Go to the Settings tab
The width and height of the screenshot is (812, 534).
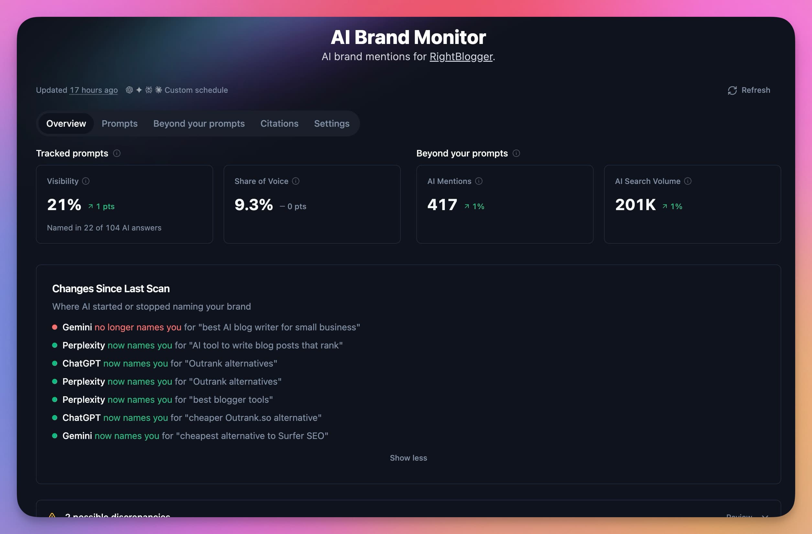[332, 123]
